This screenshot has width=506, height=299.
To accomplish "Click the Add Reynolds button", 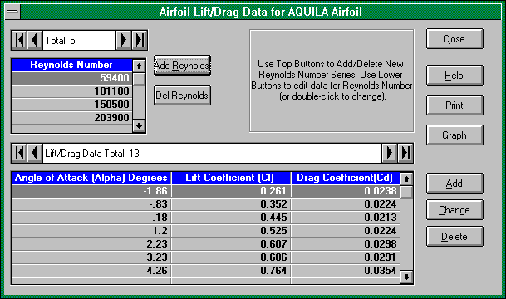I will tap(182, 66).
